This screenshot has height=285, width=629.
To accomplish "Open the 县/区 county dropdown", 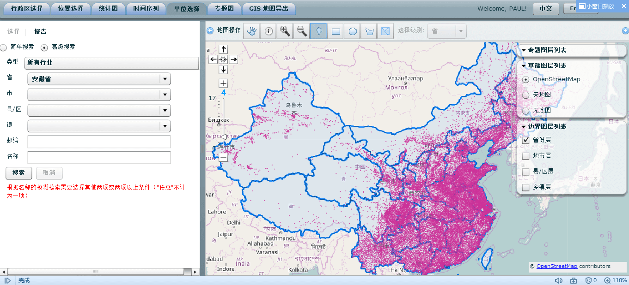I will [99, 110].
